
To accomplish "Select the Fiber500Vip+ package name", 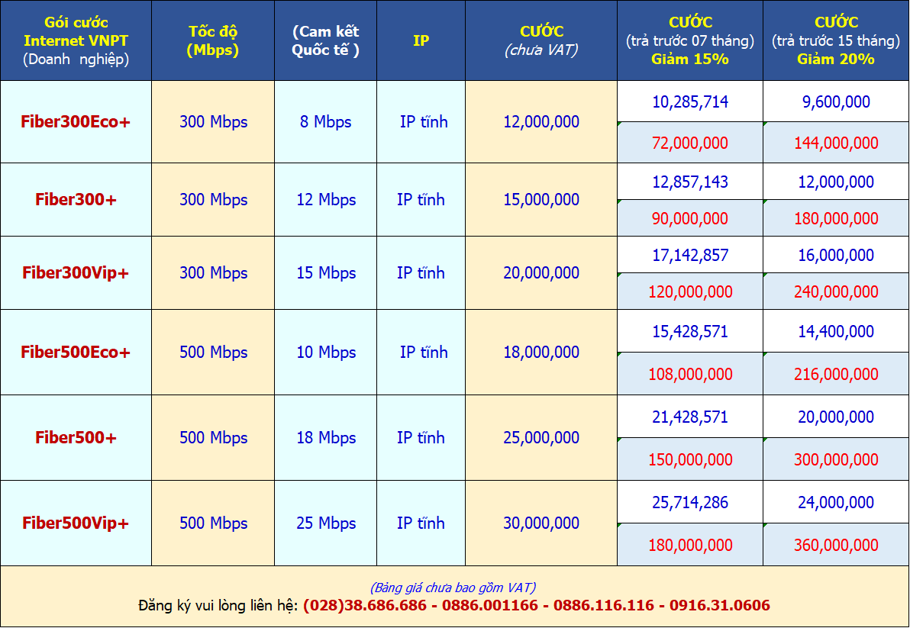I will [76, 523].
